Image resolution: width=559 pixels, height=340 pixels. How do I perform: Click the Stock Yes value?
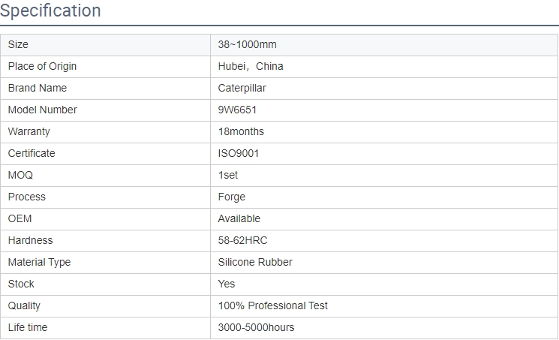(227, 284)
